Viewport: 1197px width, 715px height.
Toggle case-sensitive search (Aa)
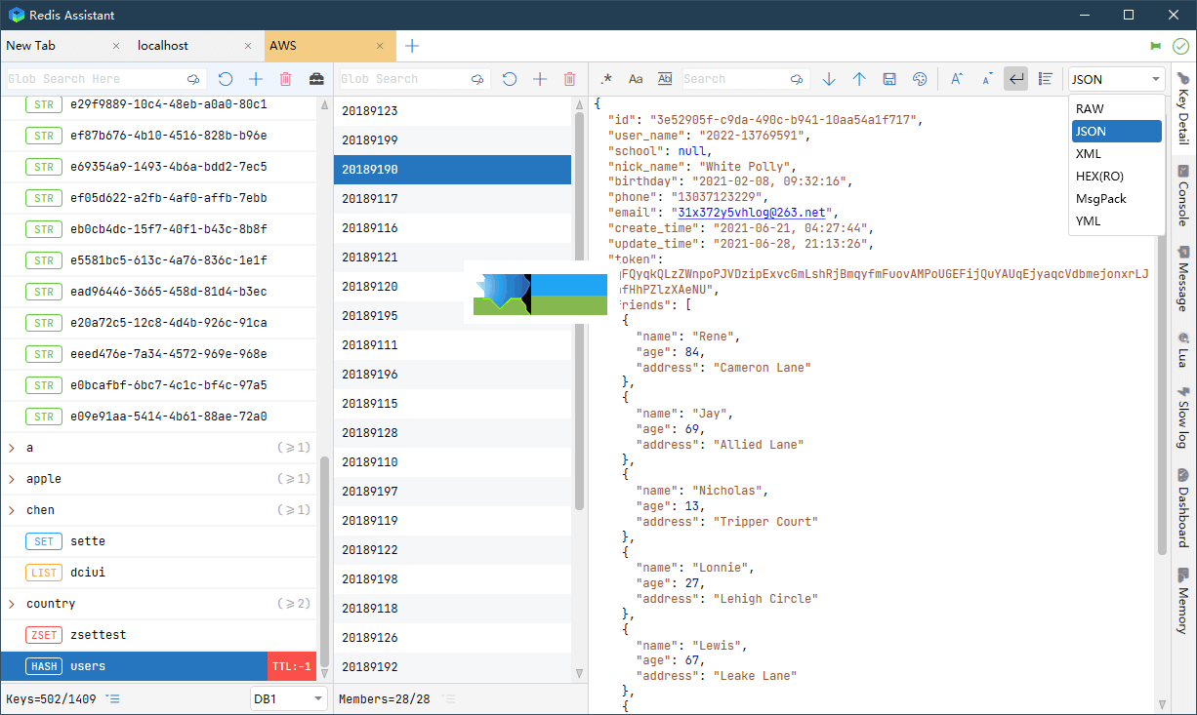[x=636, y=79]
